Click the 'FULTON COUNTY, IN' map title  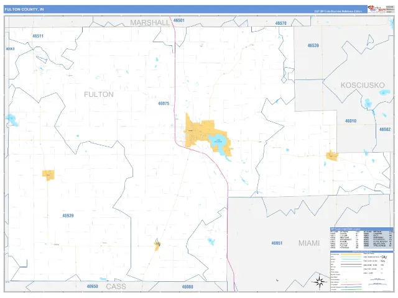coord(24,9)
